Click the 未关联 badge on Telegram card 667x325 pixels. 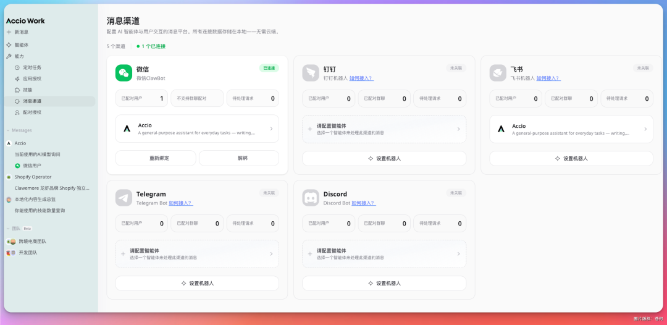pos(269,193)
